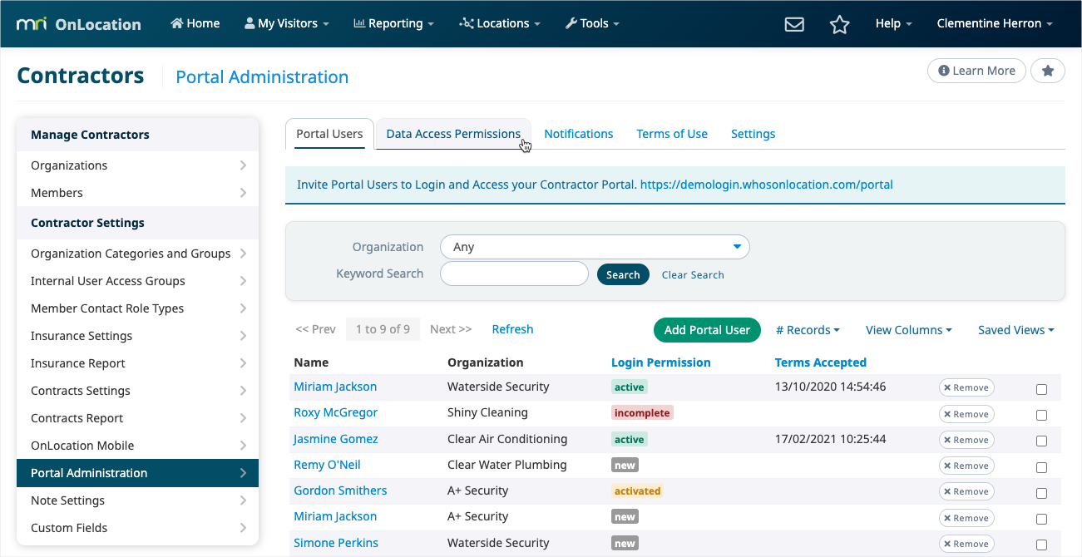
Task: Click the Add Portal User button
Action: (707, 330)
